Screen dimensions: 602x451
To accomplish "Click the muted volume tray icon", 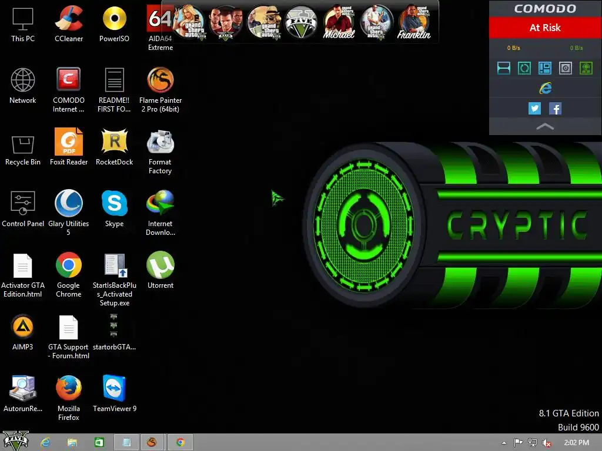I will pos(547,443).
